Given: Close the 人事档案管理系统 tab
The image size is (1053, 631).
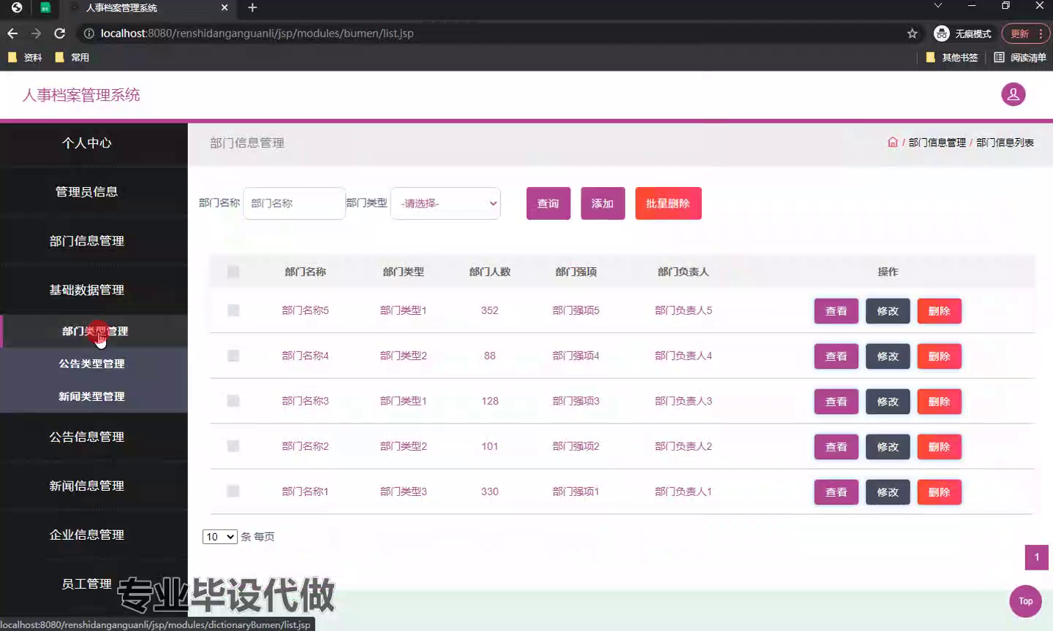Looking at the screenshot, I should 224,7.
